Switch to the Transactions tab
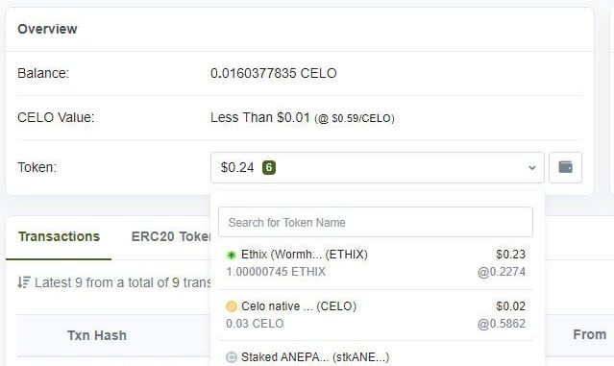This screenshot has width=614, height=366. [x=60, y=236]
